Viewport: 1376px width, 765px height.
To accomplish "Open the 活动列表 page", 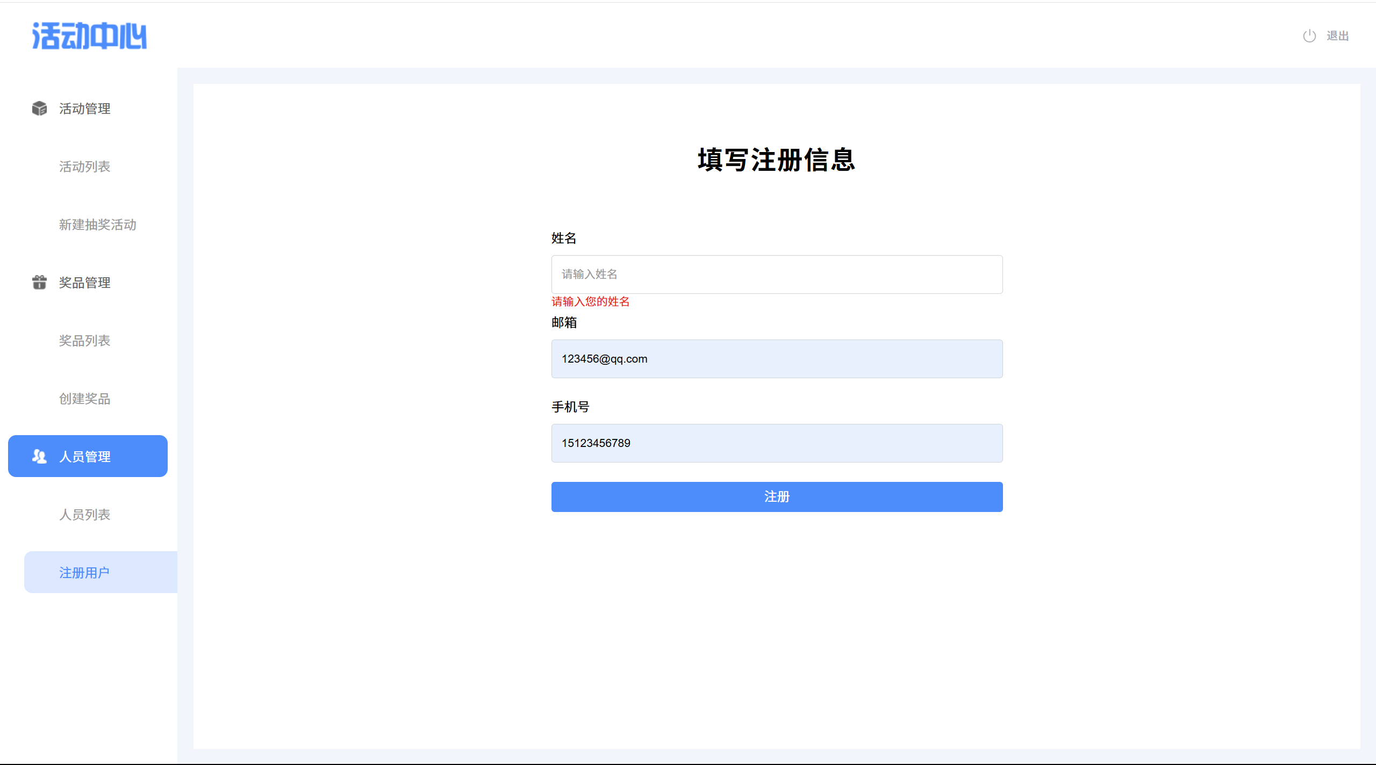I will coord(85,167).
